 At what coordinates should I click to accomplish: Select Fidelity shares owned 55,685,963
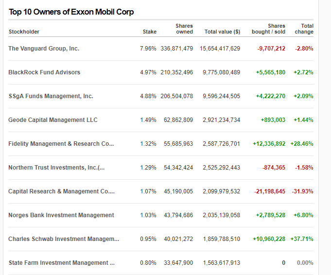click(x=178, y=144)
